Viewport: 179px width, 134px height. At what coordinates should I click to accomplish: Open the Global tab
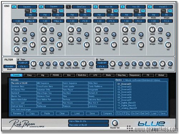161,75
